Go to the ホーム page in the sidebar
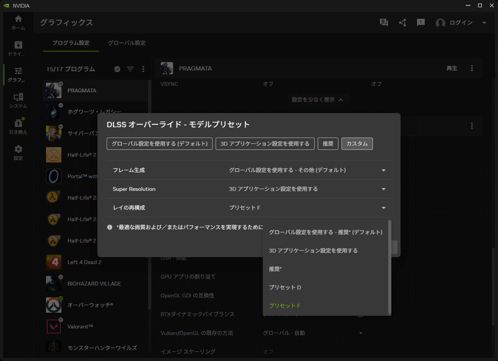This screenshot has height=361, width=498. [18, 23]
